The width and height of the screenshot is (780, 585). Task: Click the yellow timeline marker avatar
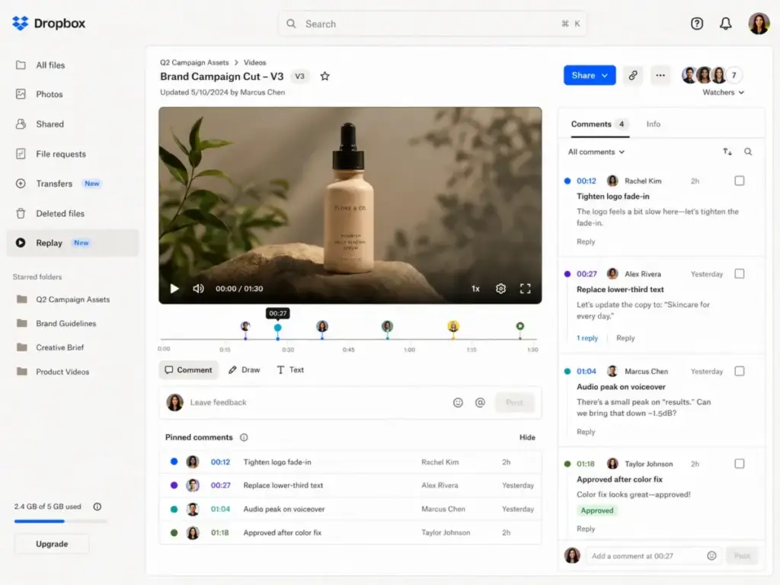(452, 326)
